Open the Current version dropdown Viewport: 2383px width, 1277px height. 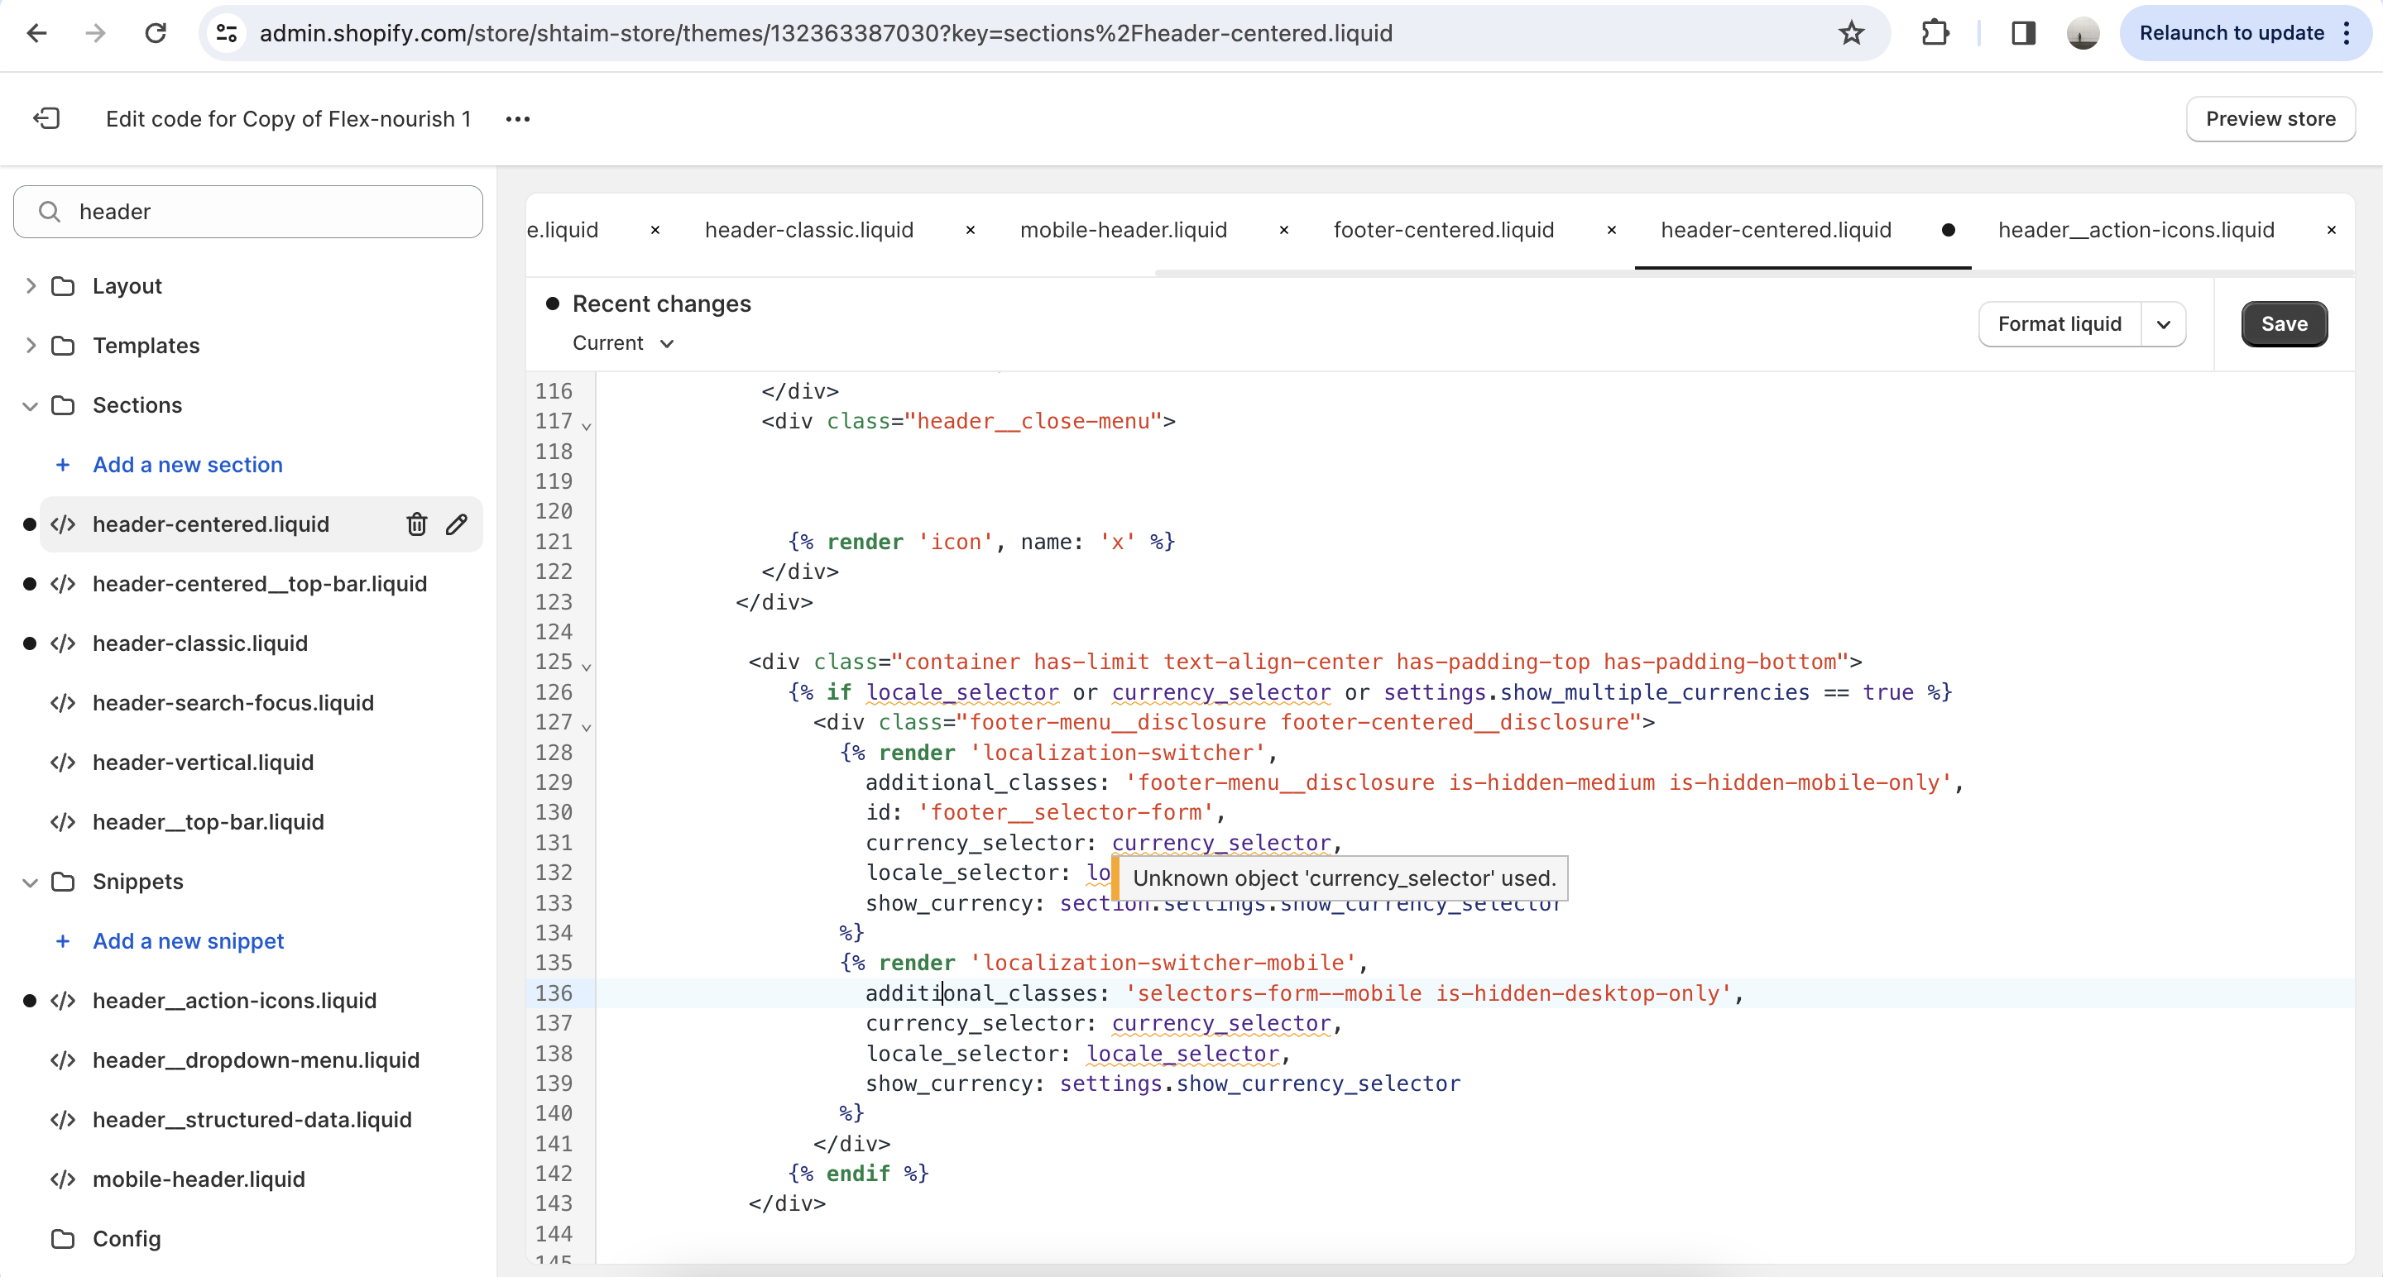pos(622,343)
